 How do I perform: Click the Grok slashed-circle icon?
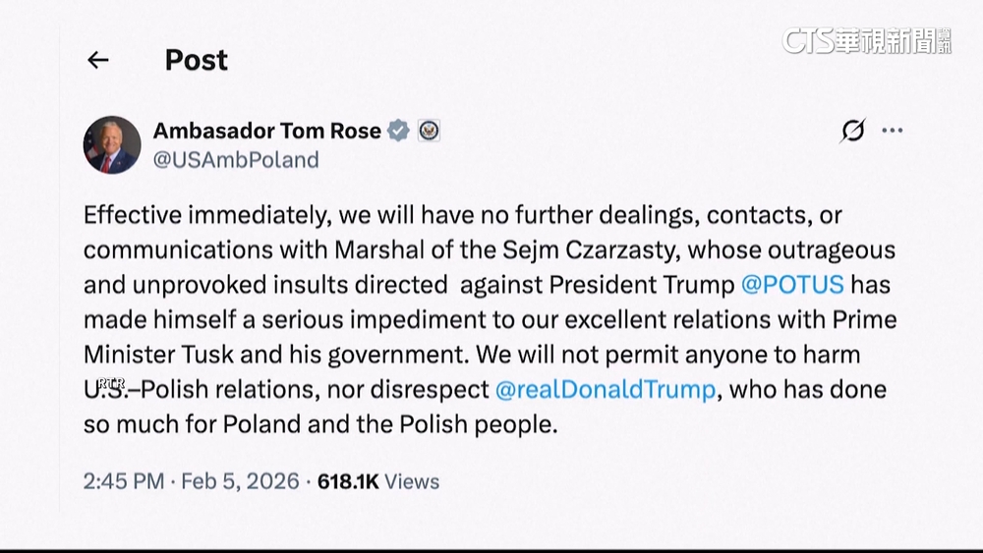click(853, 131)
